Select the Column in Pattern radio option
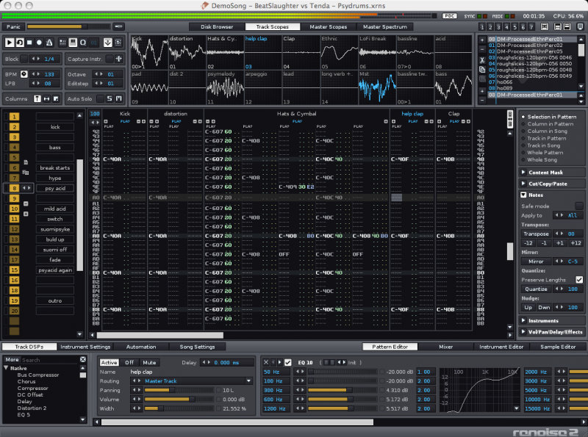Screen dimensions: 588x437 (548, 124)
